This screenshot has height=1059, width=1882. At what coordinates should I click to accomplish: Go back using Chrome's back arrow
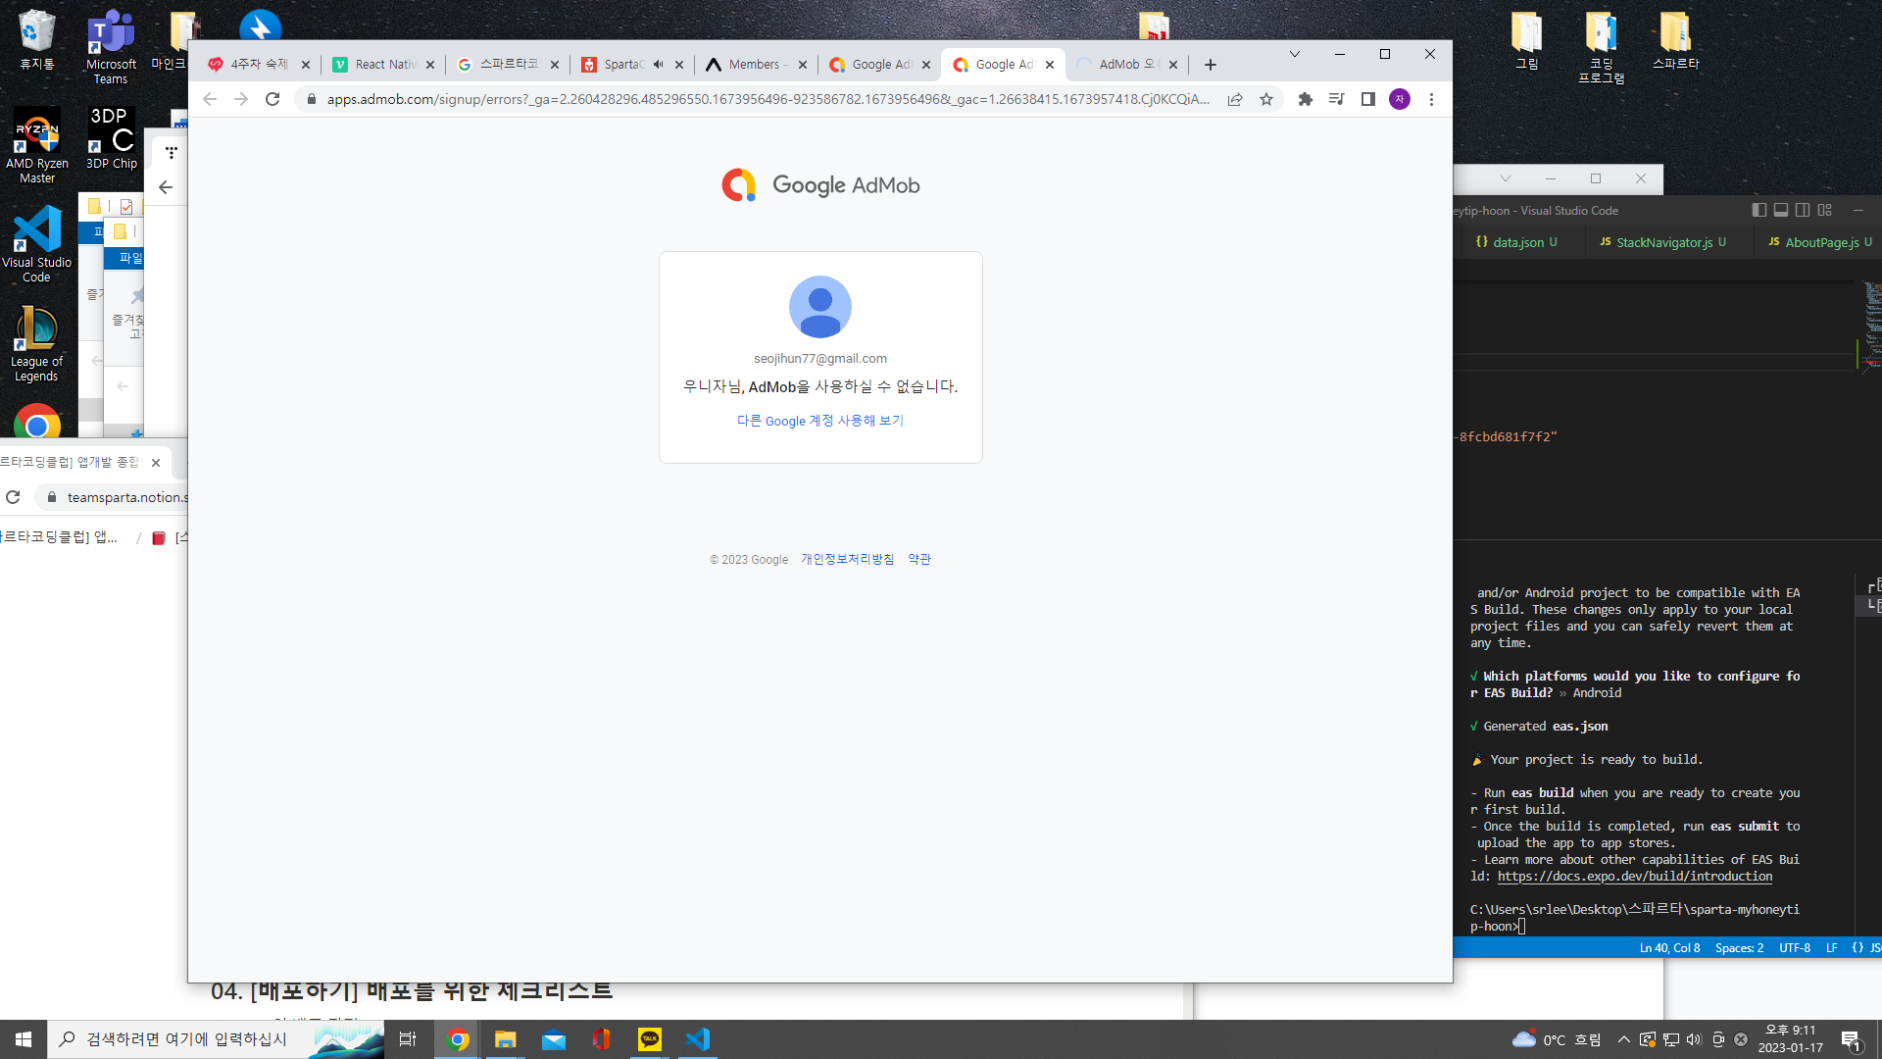point(209,99)
